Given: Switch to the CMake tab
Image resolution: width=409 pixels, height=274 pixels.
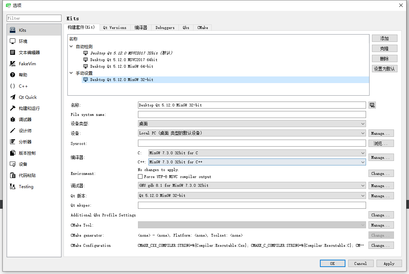Looking at the screenshot, I should [203, 28].
